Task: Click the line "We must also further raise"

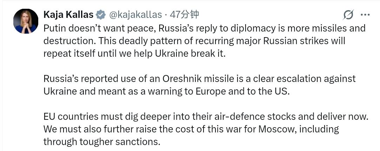Action: 191,129
